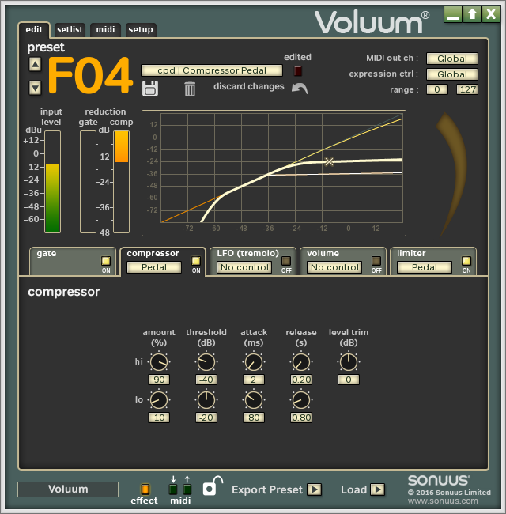This screenshot has height=514, width=506.
Task: Turn off the gate ON switch
Action: click(x=106, y=261)
